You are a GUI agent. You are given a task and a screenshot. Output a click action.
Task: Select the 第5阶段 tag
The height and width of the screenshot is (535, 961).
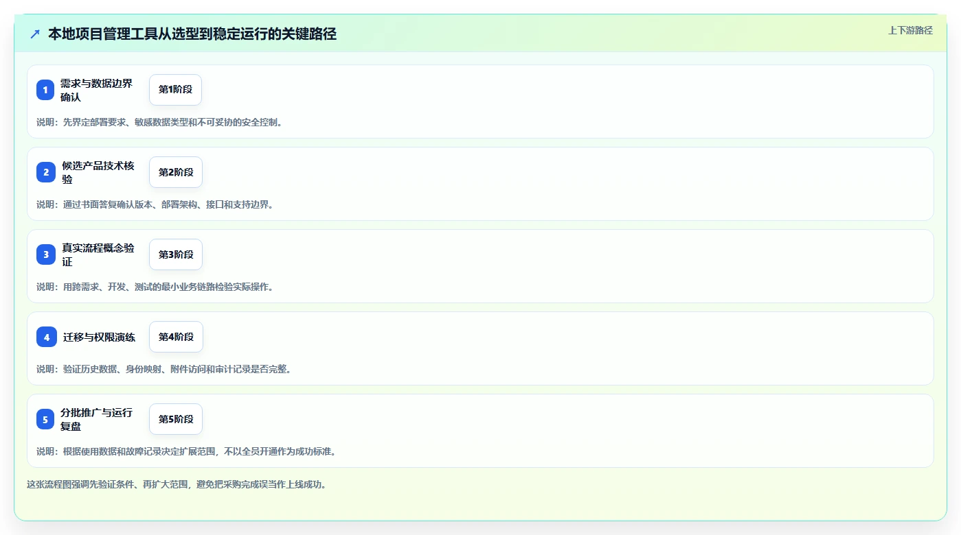coord(176,419)
